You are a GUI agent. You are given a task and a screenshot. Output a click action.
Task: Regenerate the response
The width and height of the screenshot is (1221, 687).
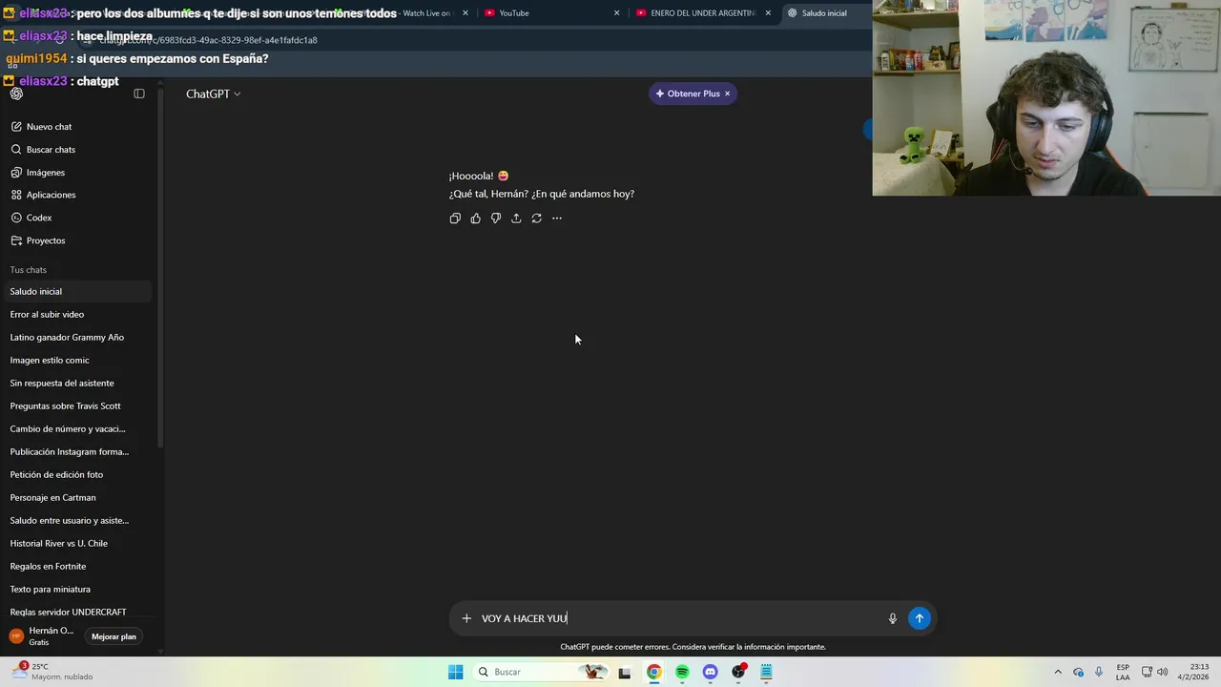click(536, 219)
